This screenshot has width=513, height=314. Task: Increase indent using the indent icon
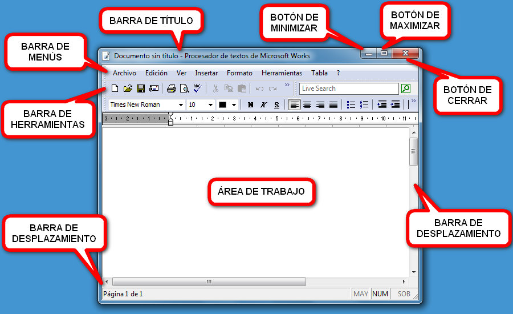[395, 104]
